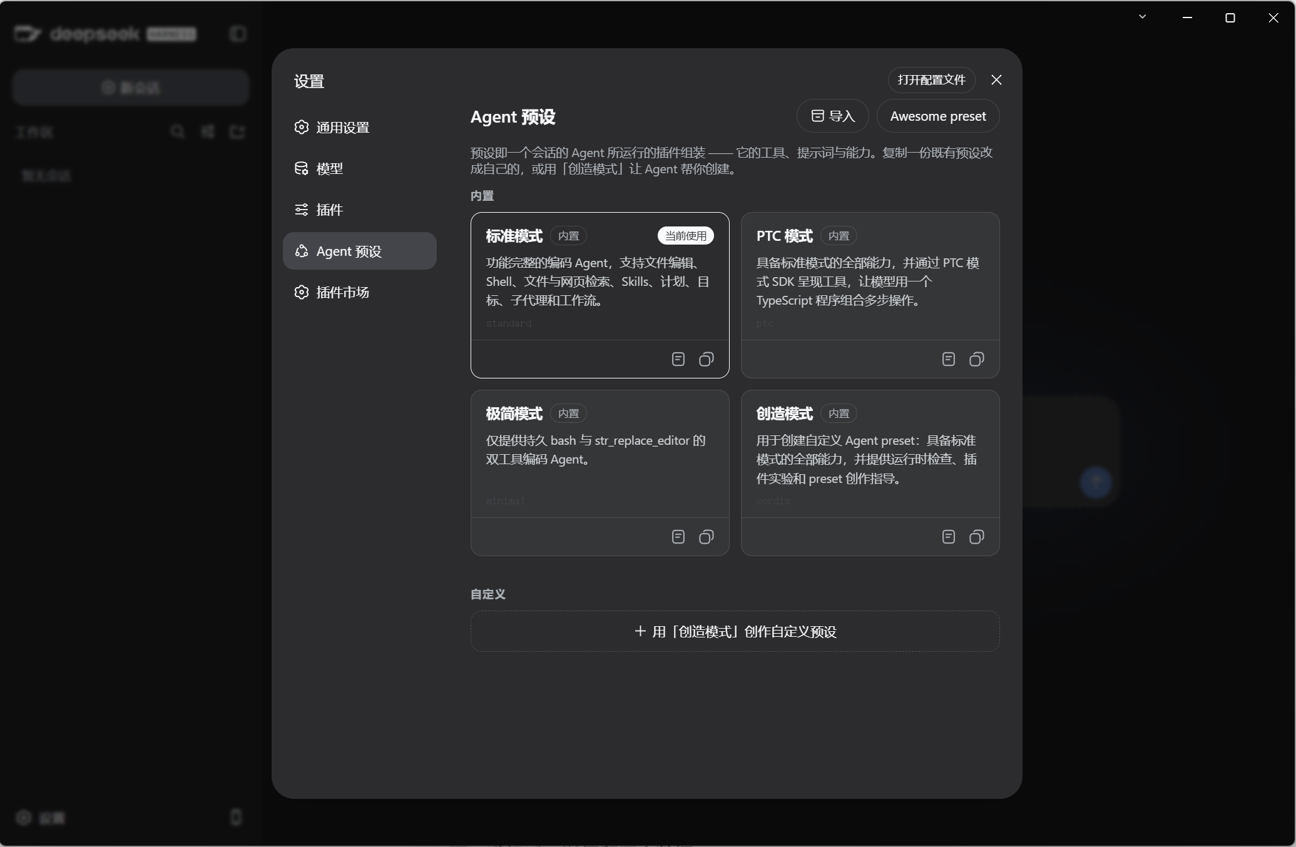Viewport: 1296px width, 847px height.
Task: Click the 模型 database icon
Action: tap(302, 168)
